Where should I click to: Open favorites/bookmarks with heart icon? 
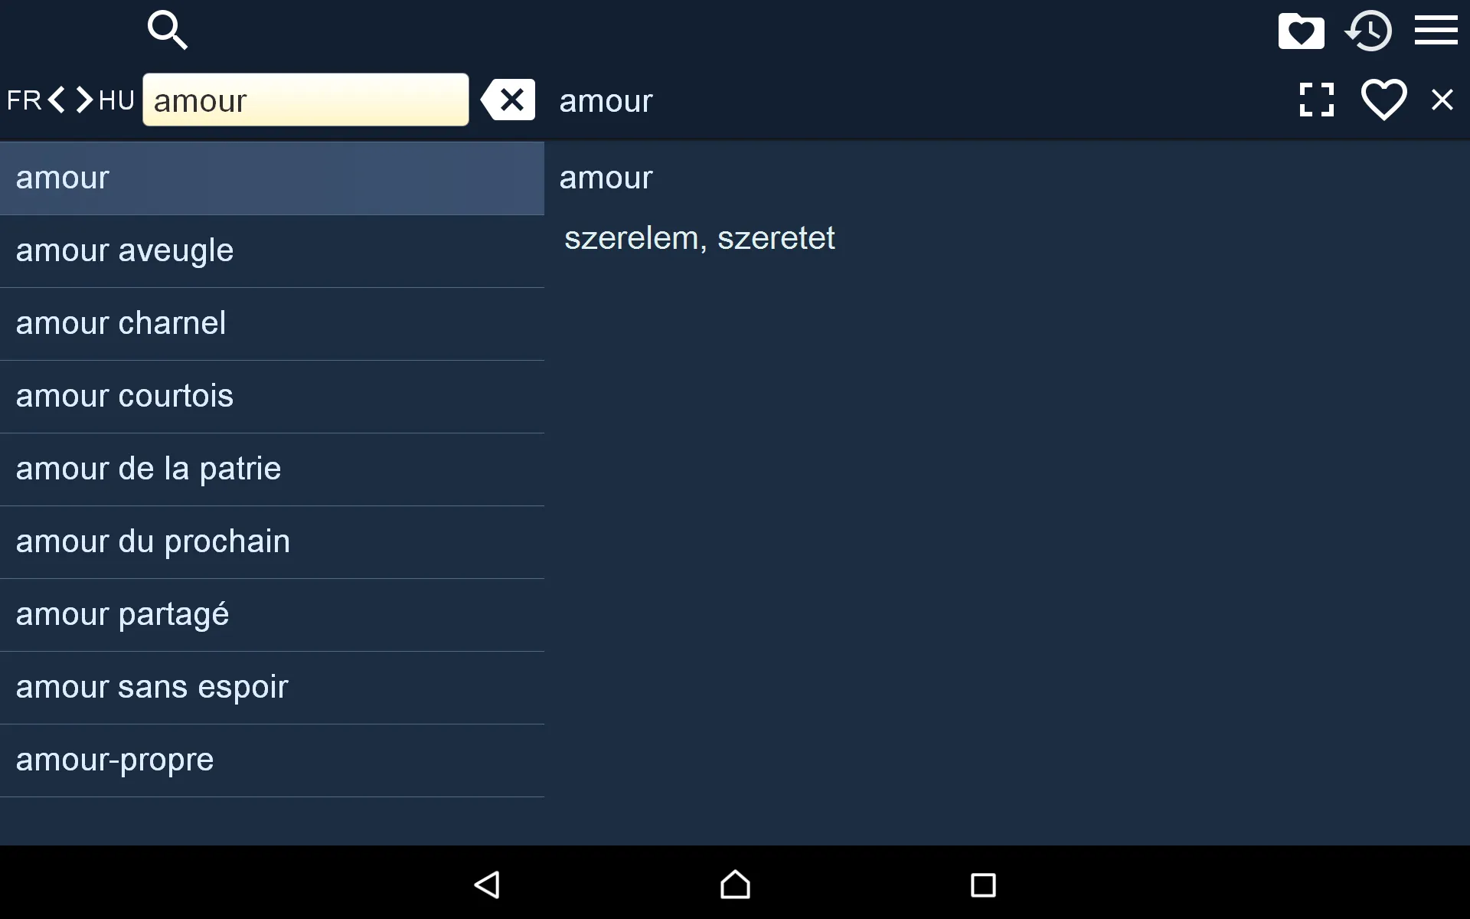tap(1302, 31)
